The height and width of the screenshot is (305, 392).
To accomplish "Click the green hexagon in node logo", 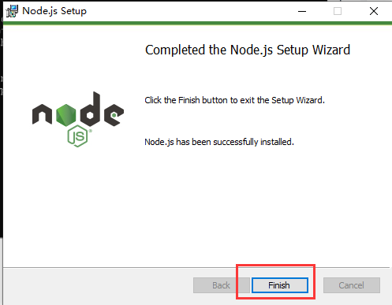I will [66, 115].
